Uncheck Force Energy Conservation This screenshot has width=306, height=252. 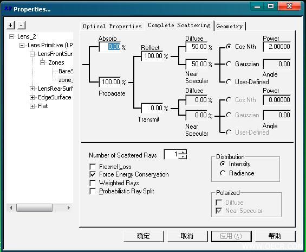coord(93,174)
